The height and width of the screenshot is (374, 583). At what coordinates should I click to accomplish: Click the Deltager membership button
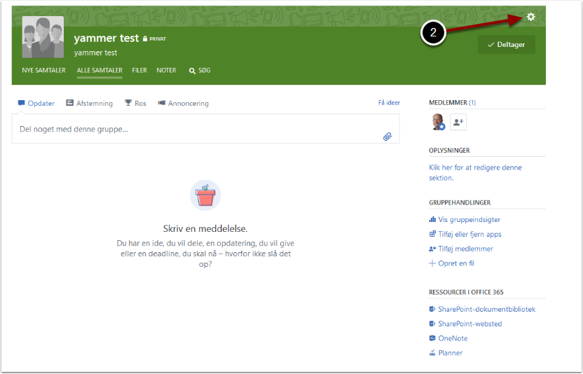507,45
